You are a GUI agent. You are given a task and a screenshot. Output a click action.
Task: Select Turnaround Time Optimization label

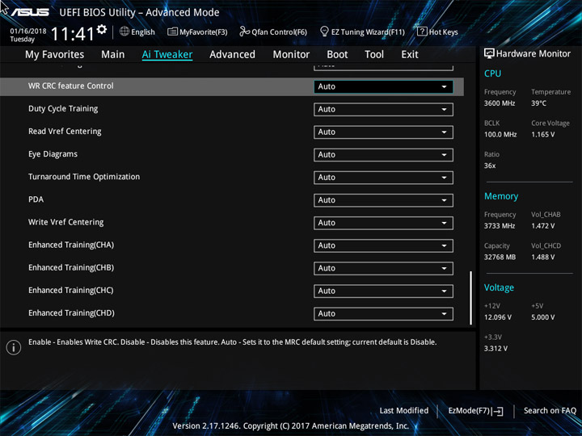[x=84, y=177]
